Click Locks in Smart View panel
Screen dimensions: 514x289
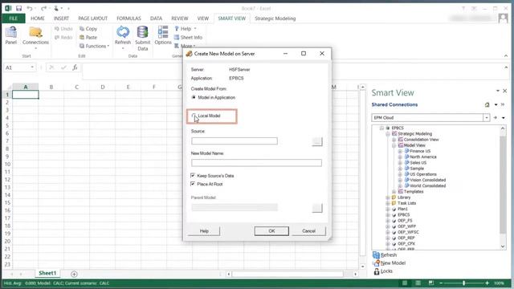click(383, 271)
